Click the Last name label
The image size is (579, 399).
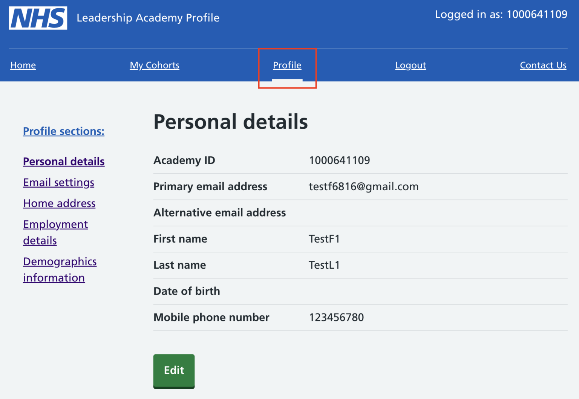click(179, 265)
